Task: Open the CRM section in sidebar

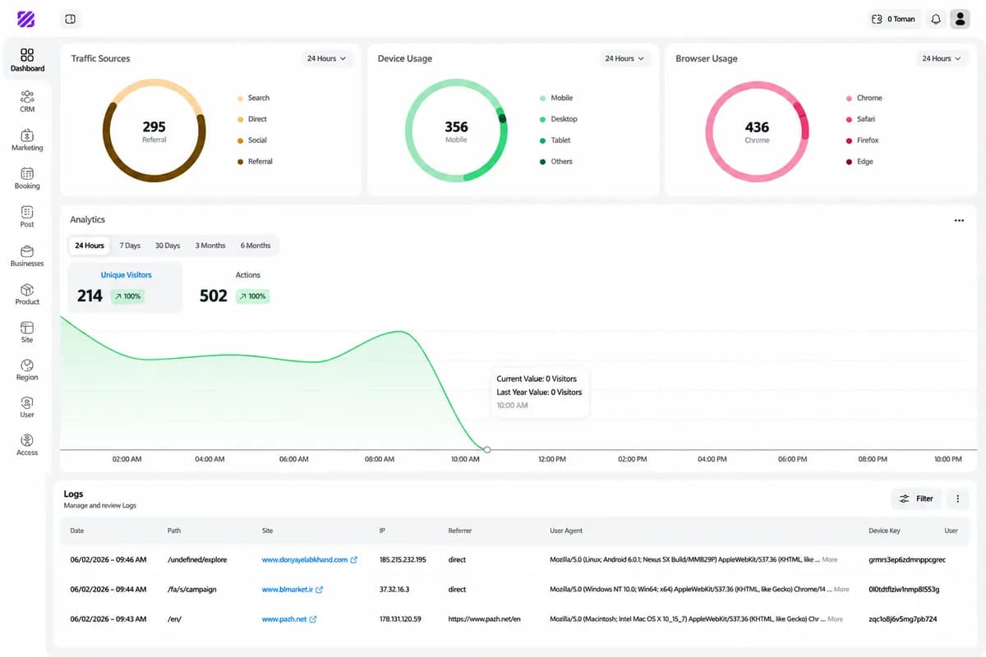Action: (27, 101)
